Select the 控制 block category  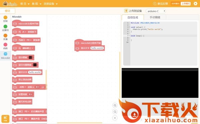pos(5,19)
